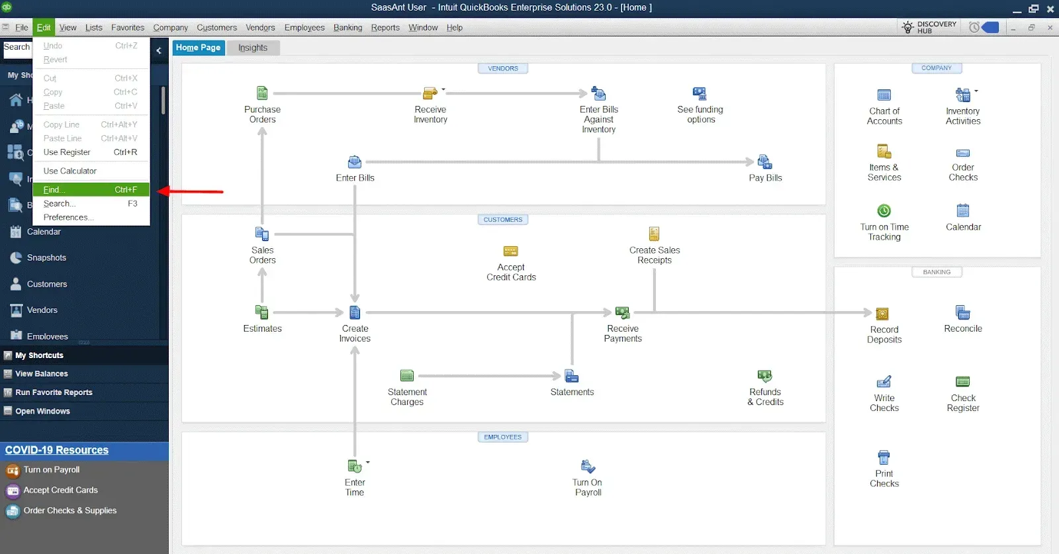Click the Record Deposits icon
This screenshot has width=1059, height=554.
point(882,314)
